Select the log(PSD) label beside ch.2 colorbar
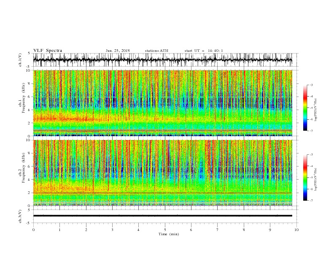Image resolution: width=334 pixels, height=258 pixels. click(316, 180)
